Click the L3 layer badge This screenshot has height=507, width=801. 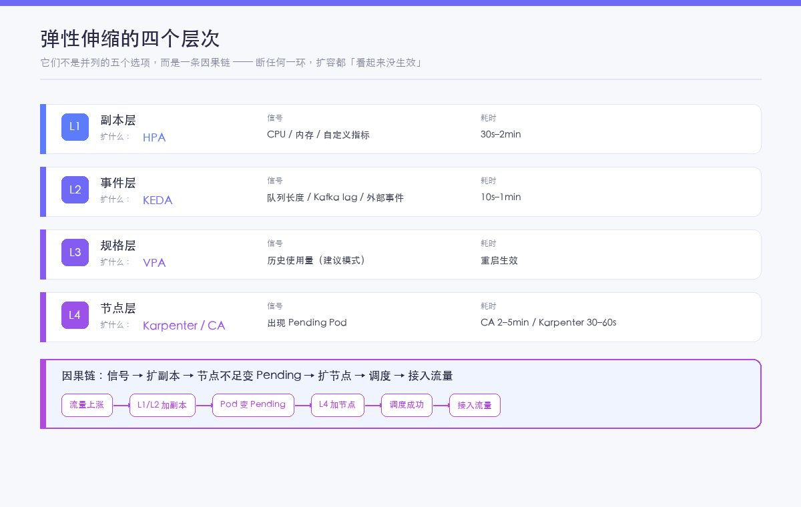pyautogui.click(x=75, y=252)
